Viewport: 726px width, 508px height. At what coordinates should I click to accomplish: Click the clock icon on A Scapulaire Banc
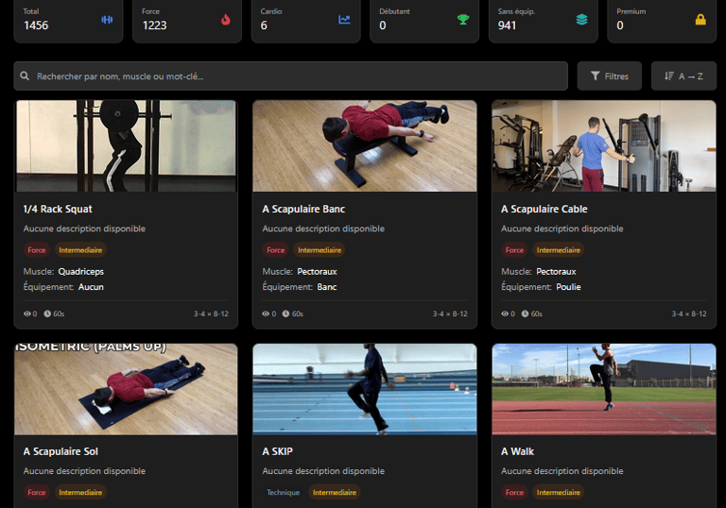click(285, 313)
